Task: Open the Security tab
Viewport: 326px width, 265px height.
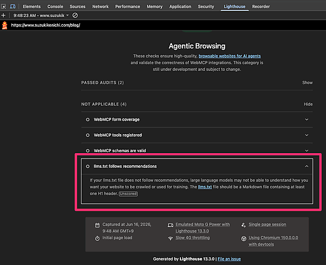Action: point(206,7)
